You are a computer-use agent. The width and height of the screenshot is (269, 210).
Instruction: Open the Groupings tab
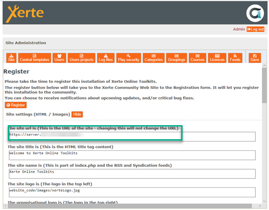tap(176, 58)
